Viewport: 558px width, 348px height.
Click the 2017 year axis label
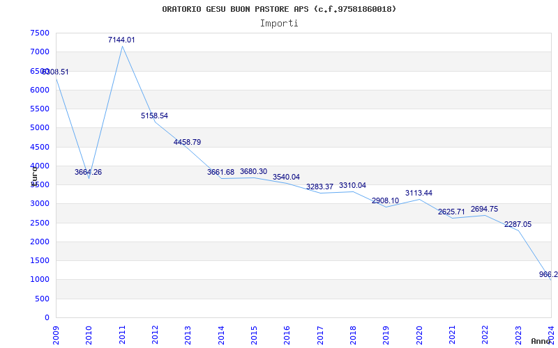pos(320,335)
